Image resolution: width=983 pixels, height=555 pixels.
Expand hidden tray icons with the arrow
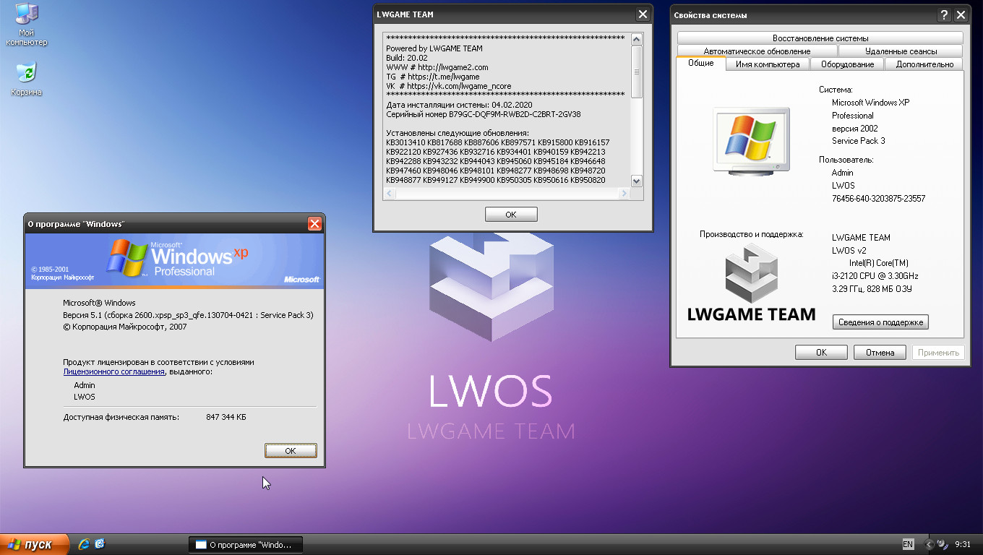pos(929,544)
